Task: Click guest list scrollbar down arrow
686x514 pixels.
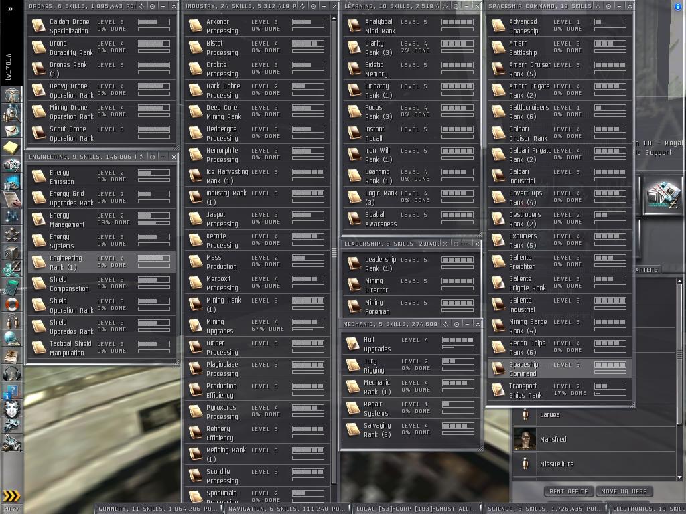Action: [679, 477]
